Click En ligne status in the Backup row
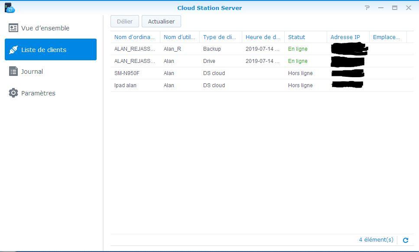 point(298,49)
